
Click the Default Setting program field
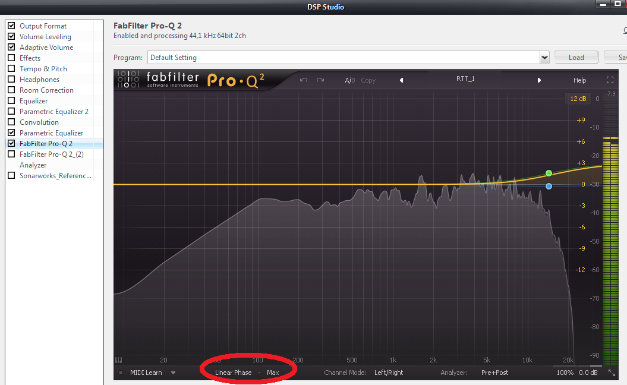click(344, 58)
